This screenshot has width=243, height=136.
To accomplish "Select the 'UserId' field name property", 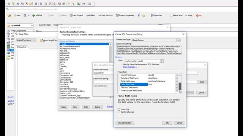I will pyautogui.click(x=134, y=75).
